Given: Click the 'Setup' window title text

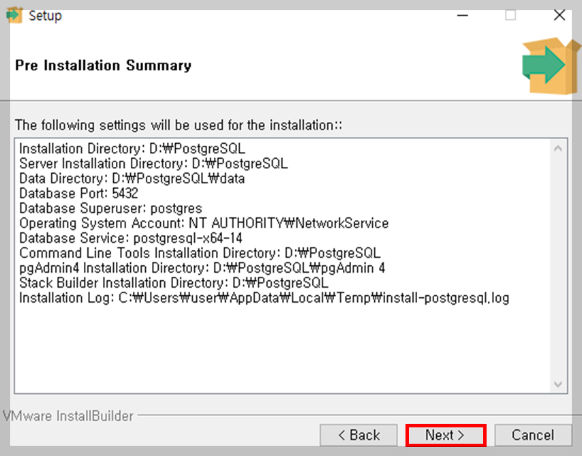Looking at the screenshot, I should tap(45, 16).
